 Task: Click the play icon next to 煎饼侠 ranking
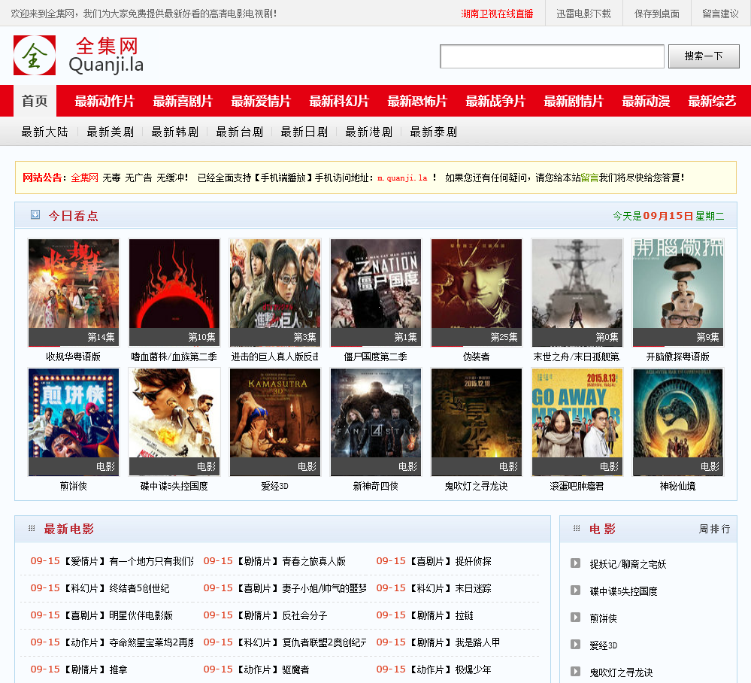pyautogui.click(x=575, y=618)
